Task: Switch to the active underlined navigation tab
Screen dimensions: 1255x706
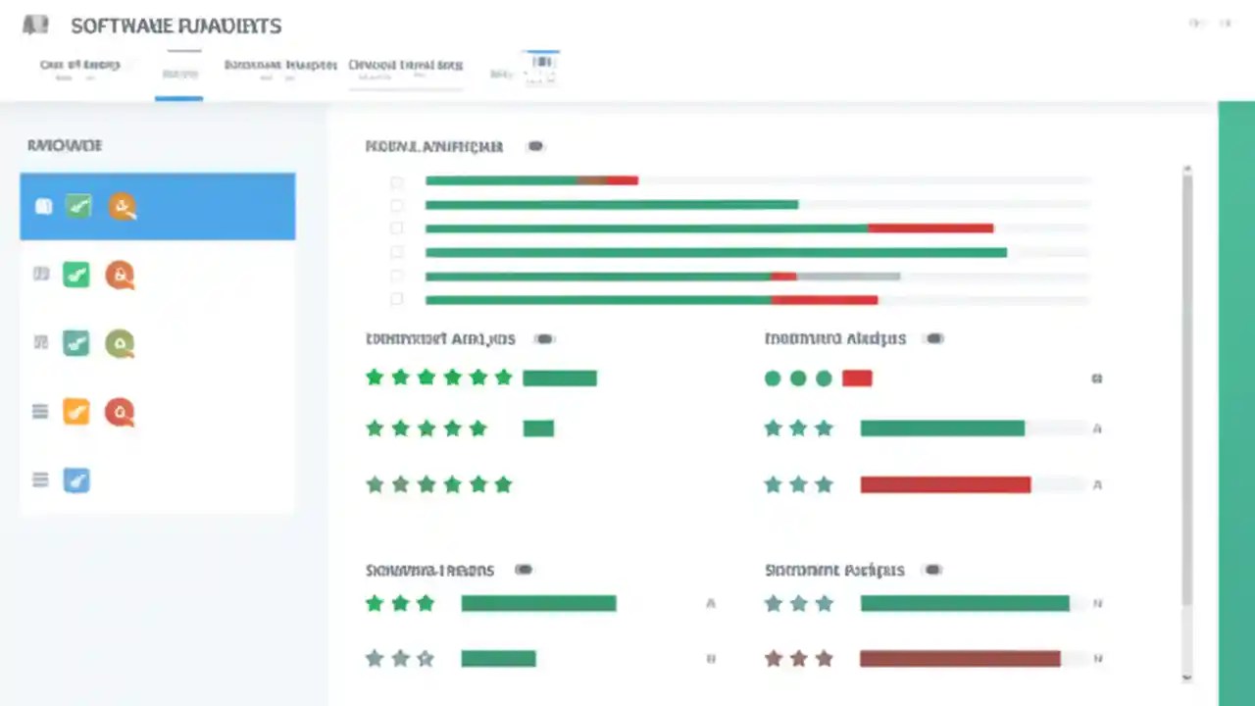Action: 178,73
